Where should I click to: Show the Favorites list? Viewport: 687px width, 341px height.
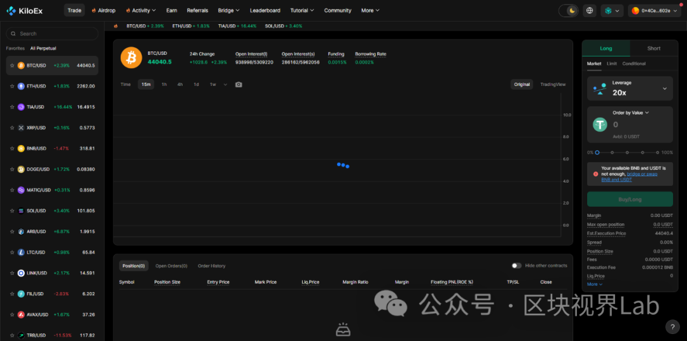(15, 48)
